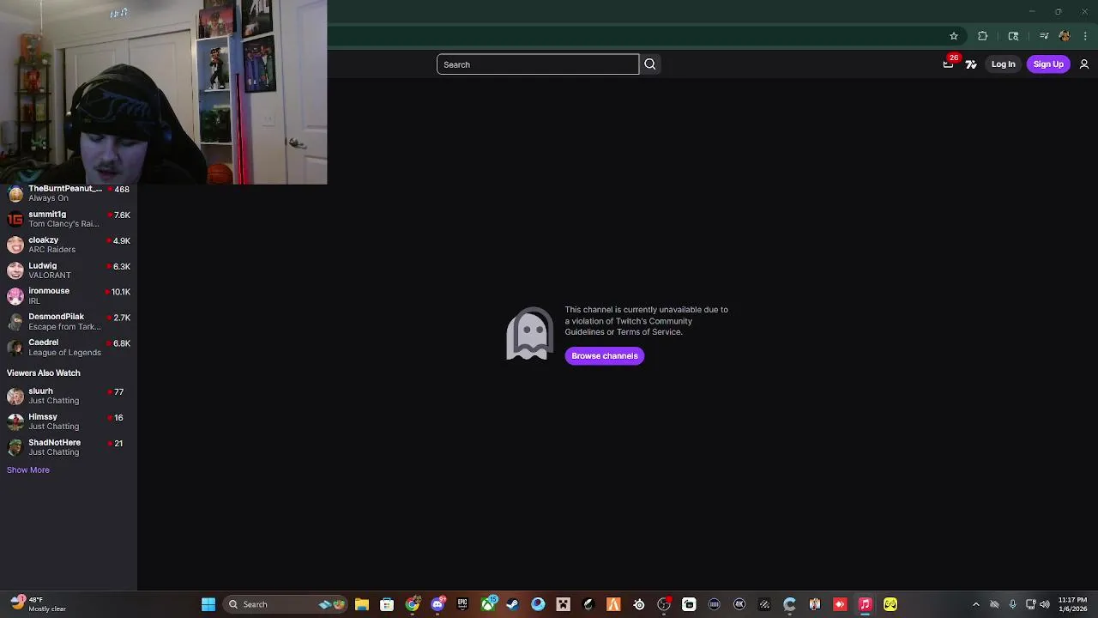The height and width of the screenshot is (618, 1098).
Task: Click the channel unavailable message text
Action: 646,321
